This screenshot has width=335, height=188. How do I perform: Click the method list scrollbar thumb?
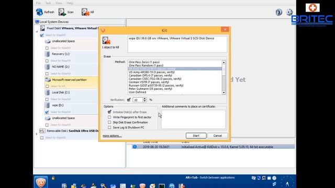pos(224,70)
